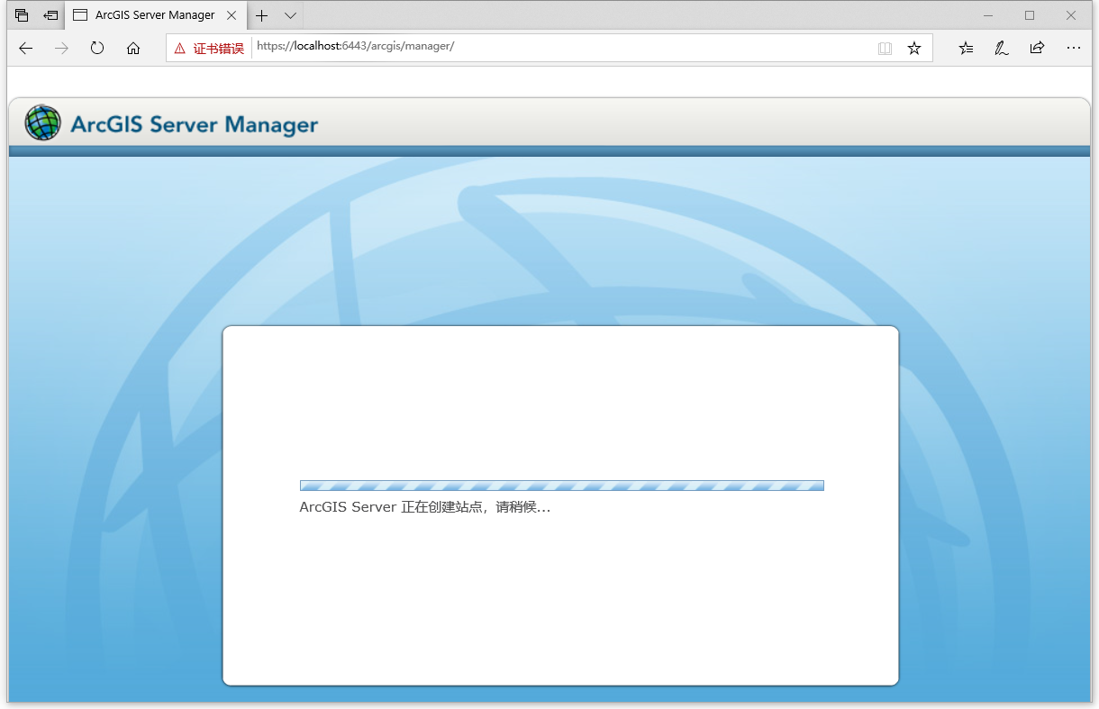Open Settings and more ellipsis menu
1099x709 pixels.
1073,48
